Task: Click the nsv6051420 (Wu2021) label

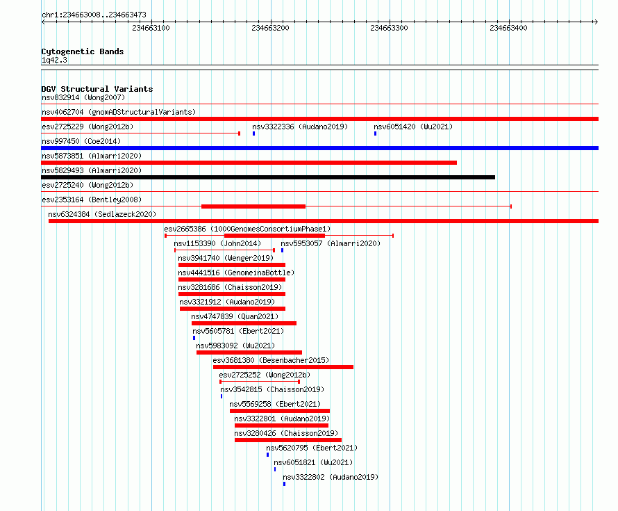Action: point(413,127)
